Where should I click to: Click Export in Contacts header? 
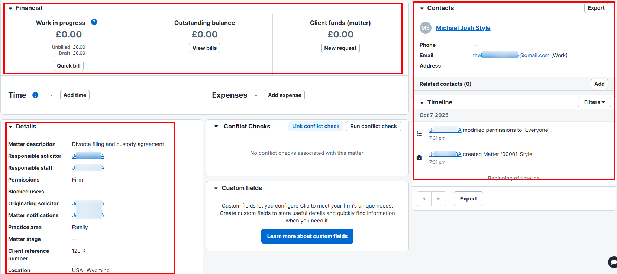[x=596, y=8]
